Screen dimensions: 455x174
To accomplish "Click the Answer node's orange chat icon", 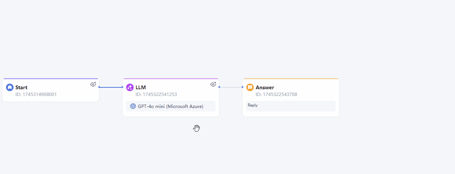I will 250,87.
